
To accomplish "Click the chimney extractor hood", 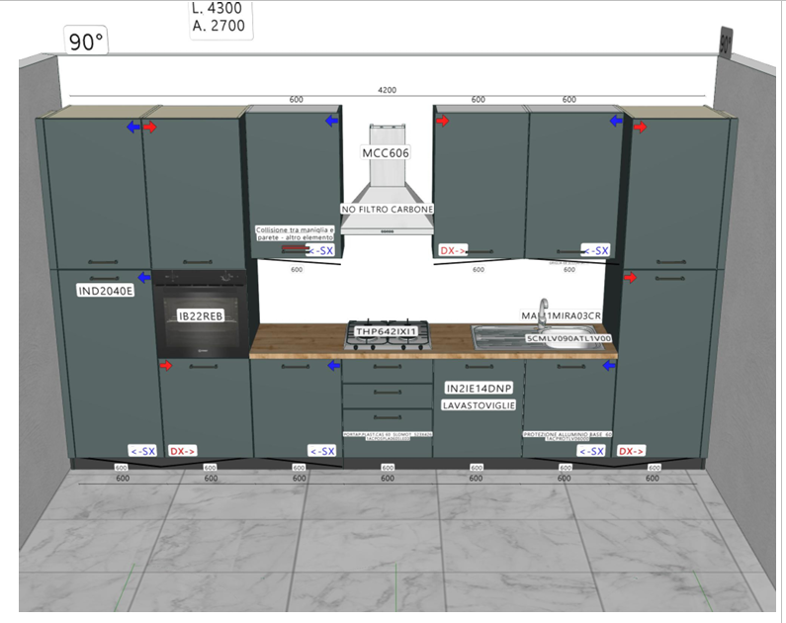I will [x=387, y=188].
